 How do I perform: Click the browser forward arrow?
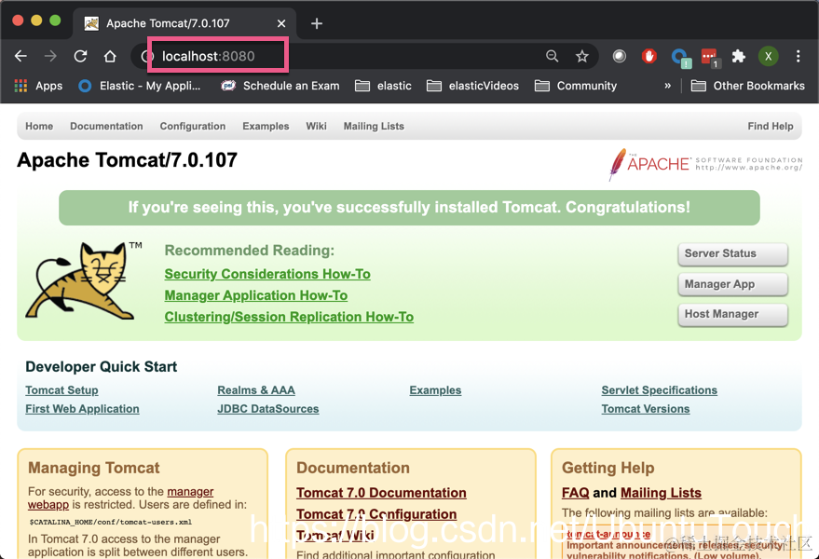(x=50, y=56)
